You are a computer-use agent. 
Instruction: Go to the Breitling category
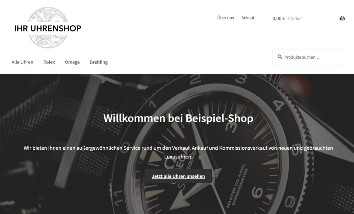coord(99,62)
